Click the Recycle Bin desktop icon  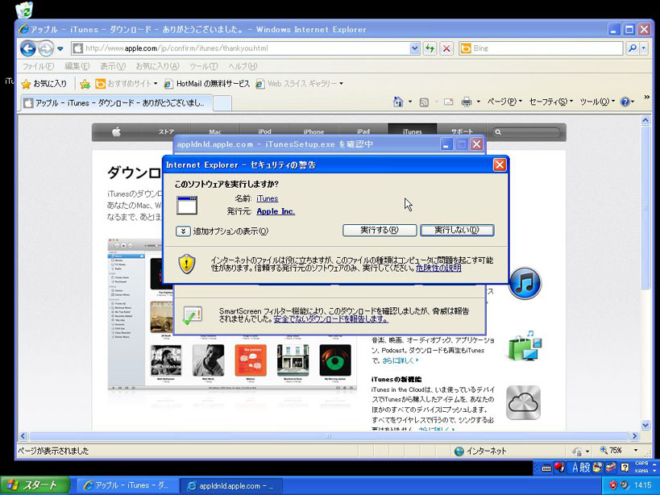(x=24, y=10)
